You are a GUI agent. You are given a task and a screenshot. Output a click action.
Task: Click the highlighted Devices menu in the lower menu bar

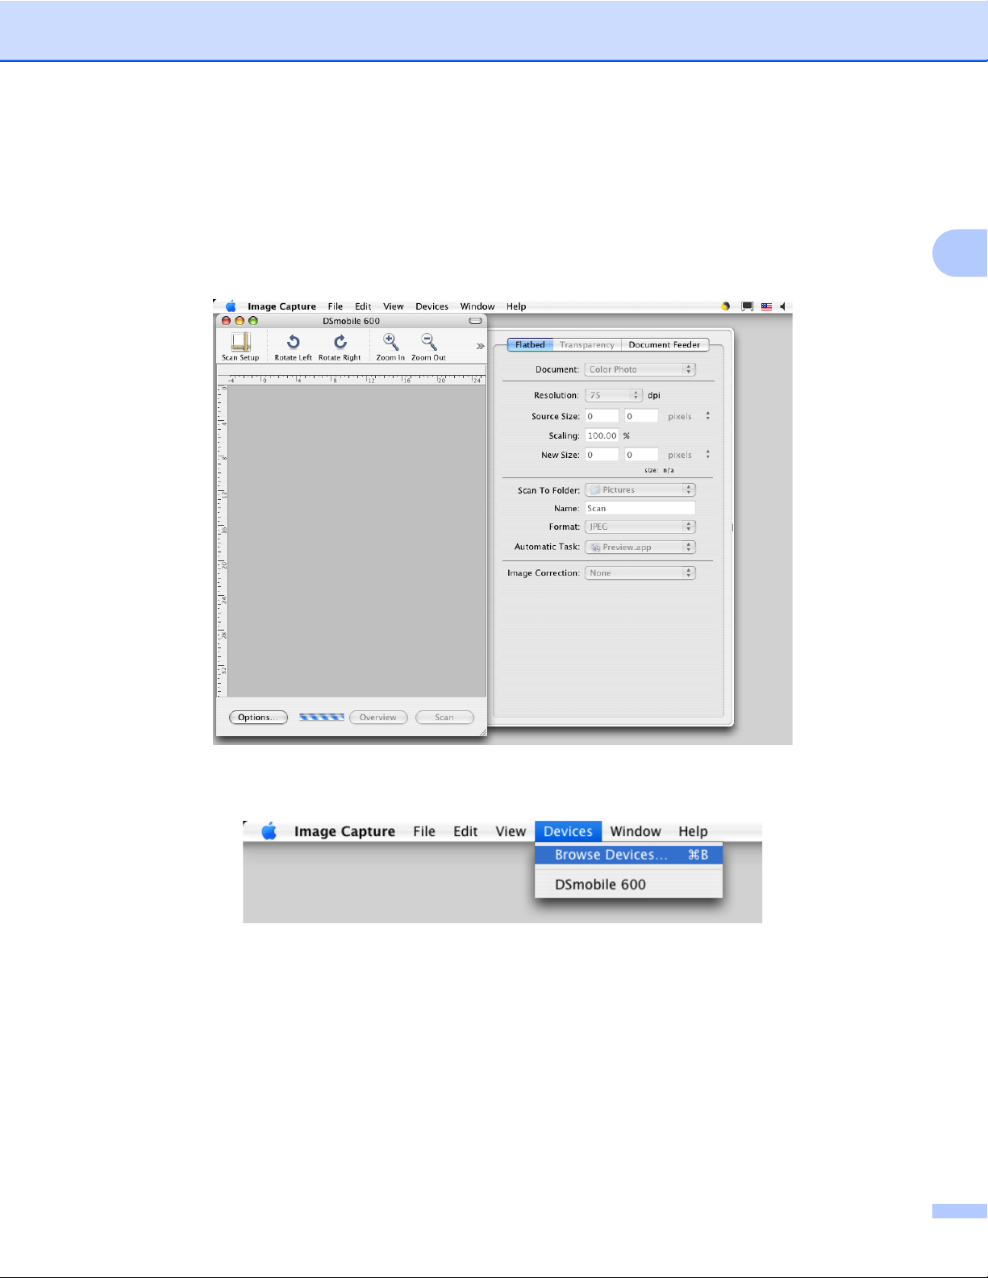568,831
